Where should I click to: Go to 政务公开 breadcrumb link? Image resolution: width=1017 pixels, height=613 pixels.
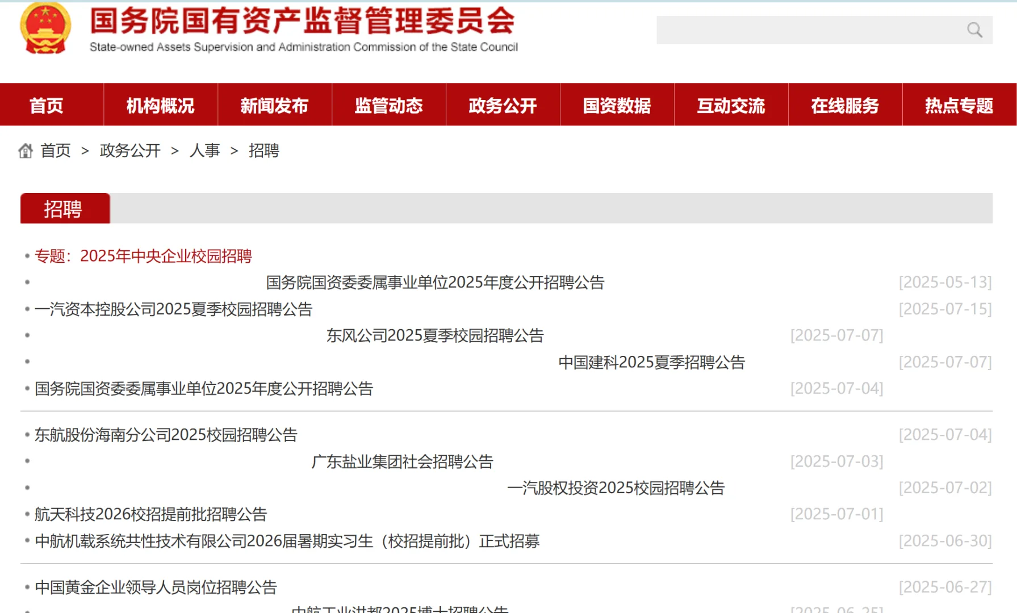click(130, 150)
